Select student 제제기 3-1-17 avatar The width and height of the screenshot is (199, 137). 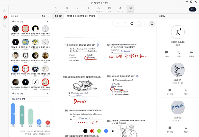(25, 69)
